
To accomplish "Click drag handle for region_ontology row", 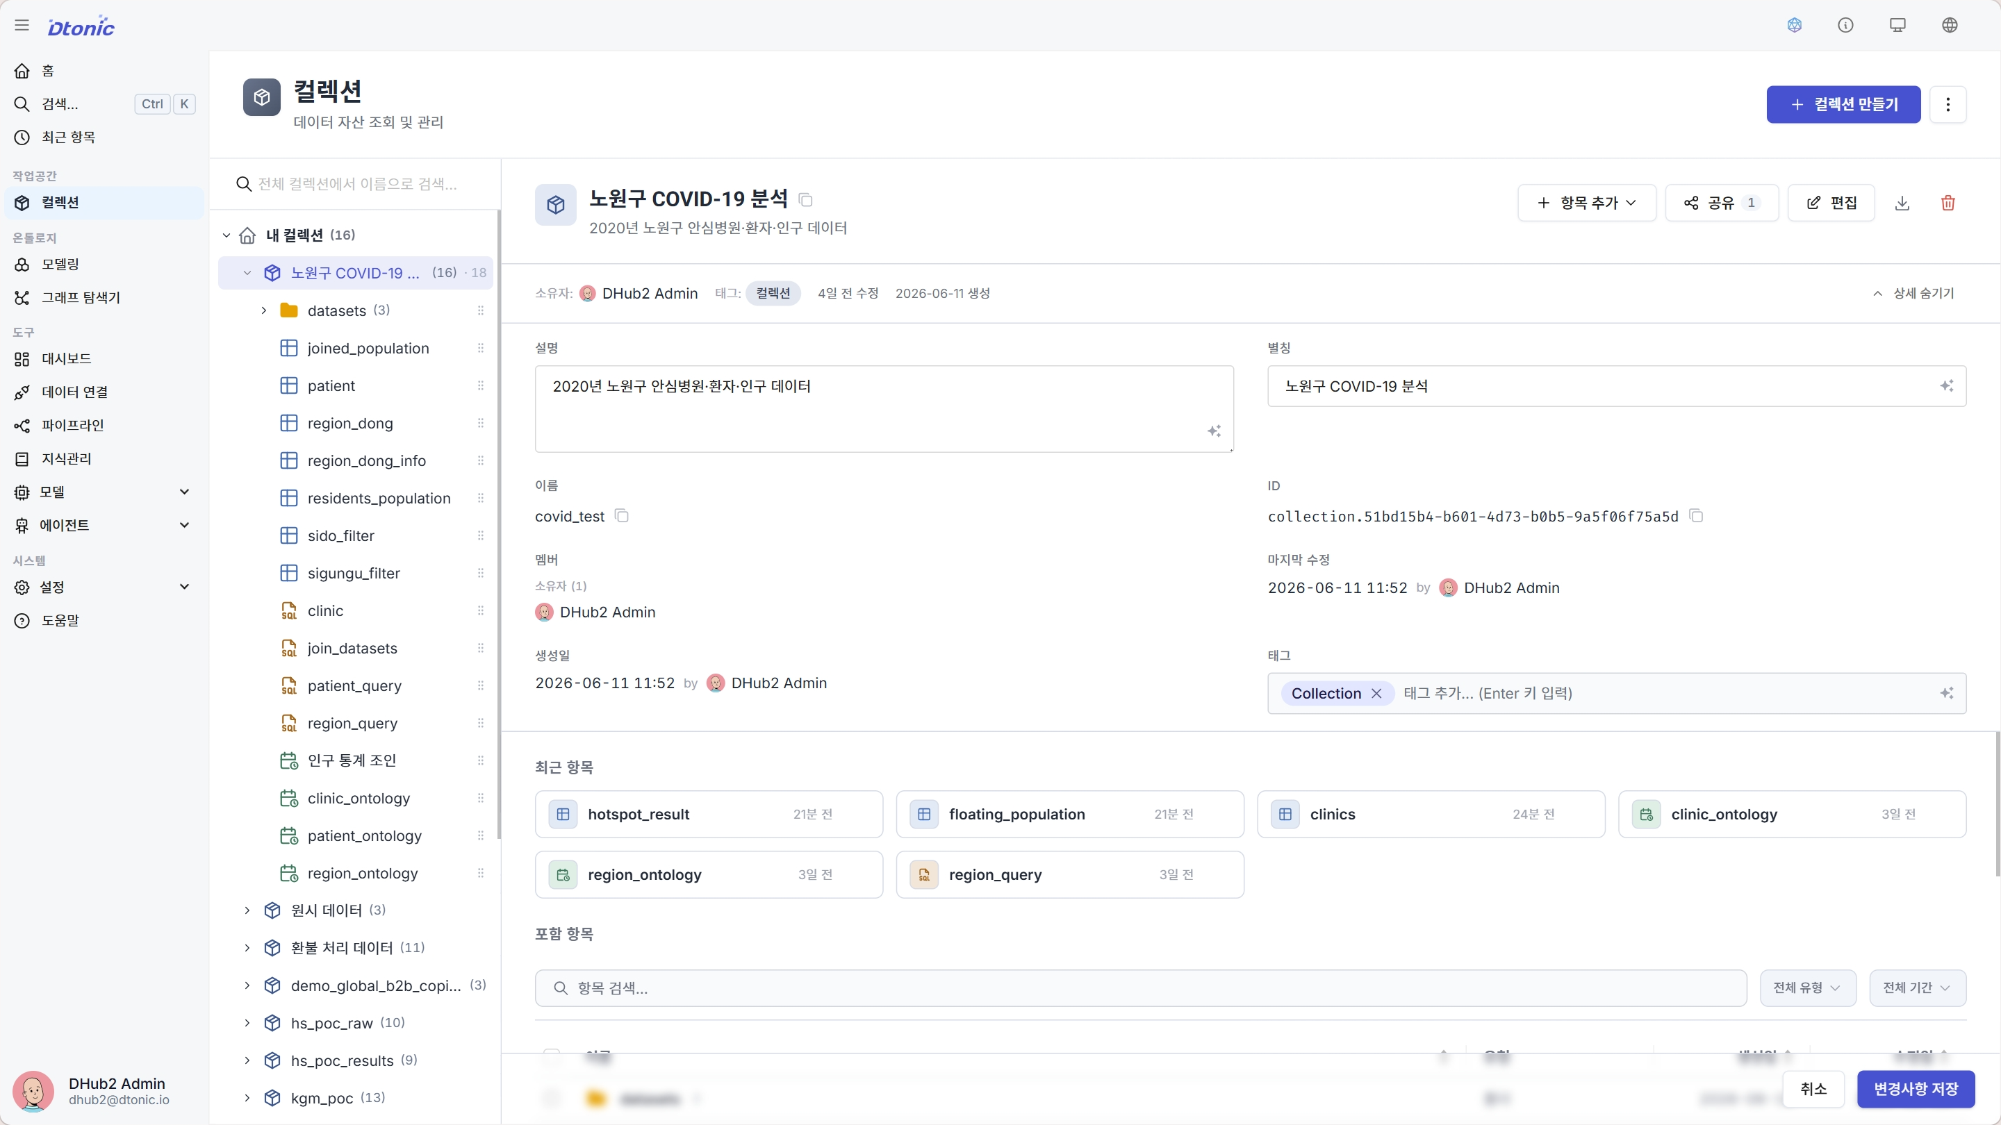I will click(481, 874).
